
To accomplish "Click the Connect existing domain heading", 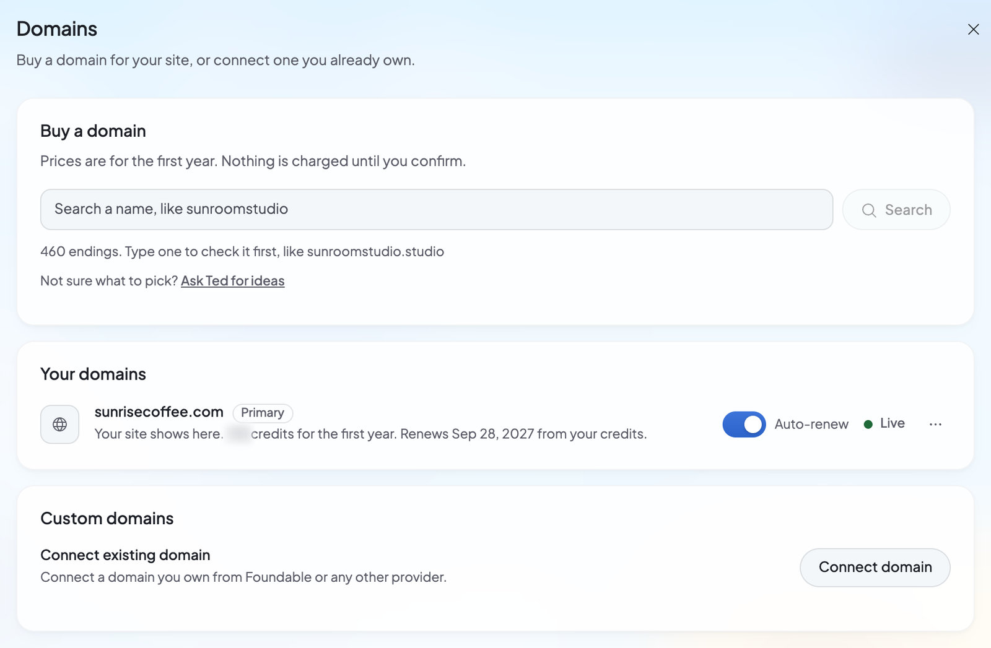I will tap(125, 555).
